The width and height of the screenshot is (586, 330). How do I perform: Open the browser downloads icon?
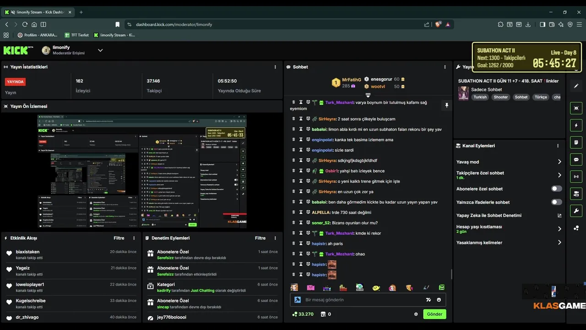(528, 24)
